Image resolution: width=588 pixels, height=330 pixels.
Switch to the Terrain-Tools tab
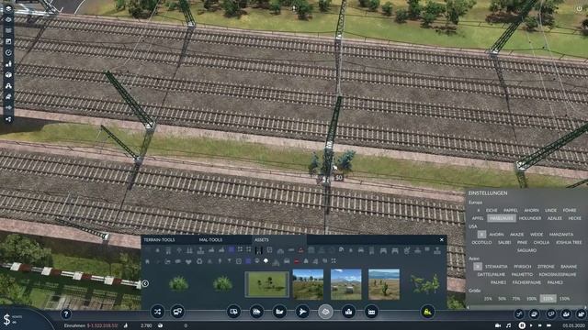[x=159, y=240]
